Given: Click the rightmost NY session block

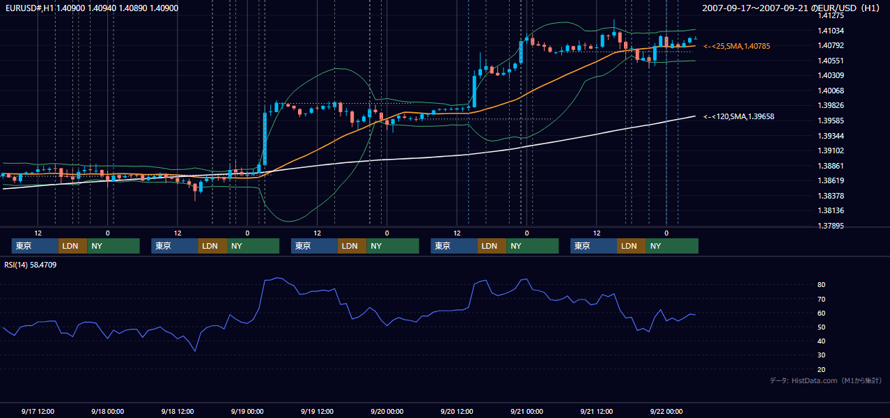Looking at the screenshot, I should [x=672, y=246].
